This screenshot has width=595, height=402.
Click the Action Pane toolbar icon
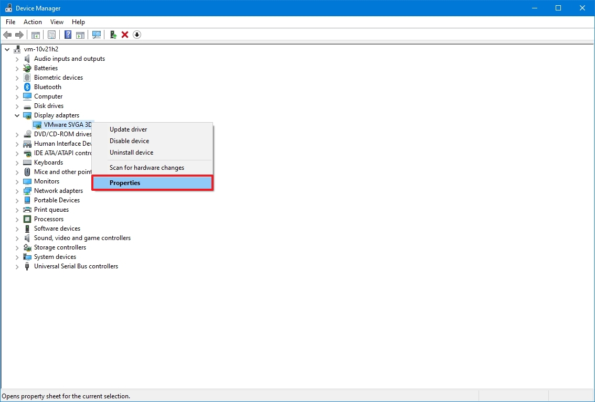click(x=80, y=35)
